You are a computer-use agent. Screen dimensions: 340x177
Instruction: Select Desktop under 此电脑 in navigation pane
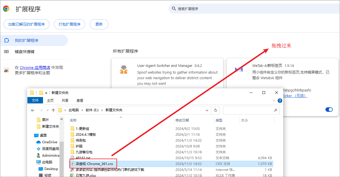(x=48, y=169)
